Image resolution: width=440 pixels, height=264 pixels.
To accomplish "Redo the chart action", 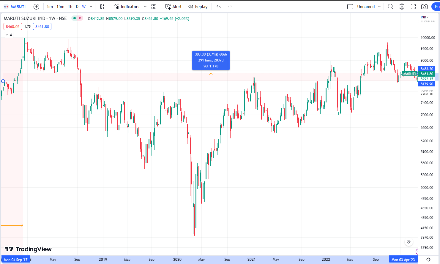I will (x=230, y=7).
